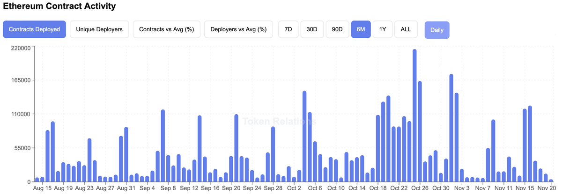Click the 220000 y-axis label

point(21,48)
